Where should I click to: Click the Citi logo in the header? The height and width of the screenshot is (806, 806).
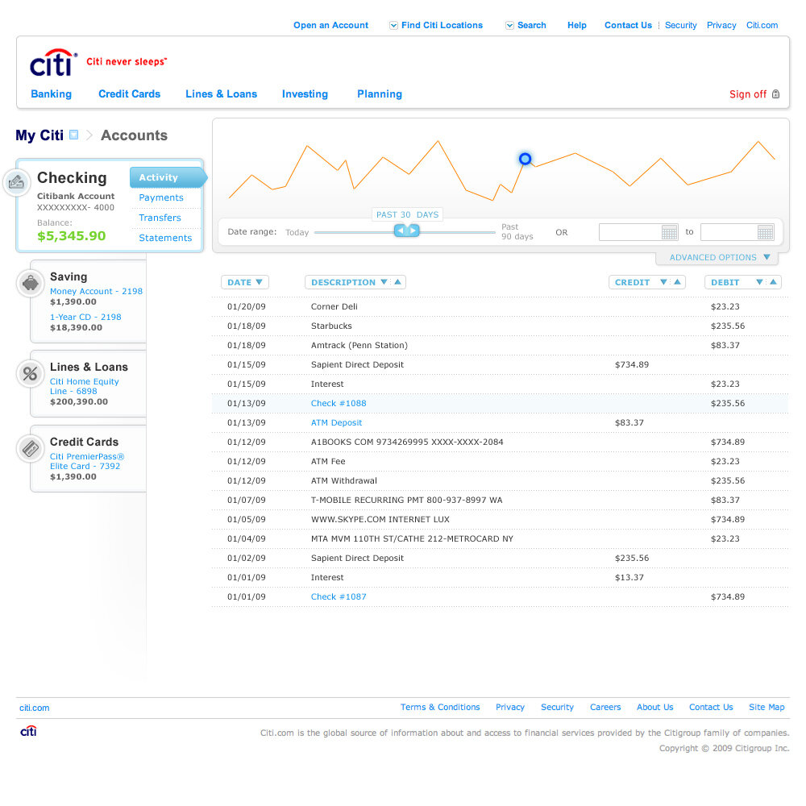[53, 63]
